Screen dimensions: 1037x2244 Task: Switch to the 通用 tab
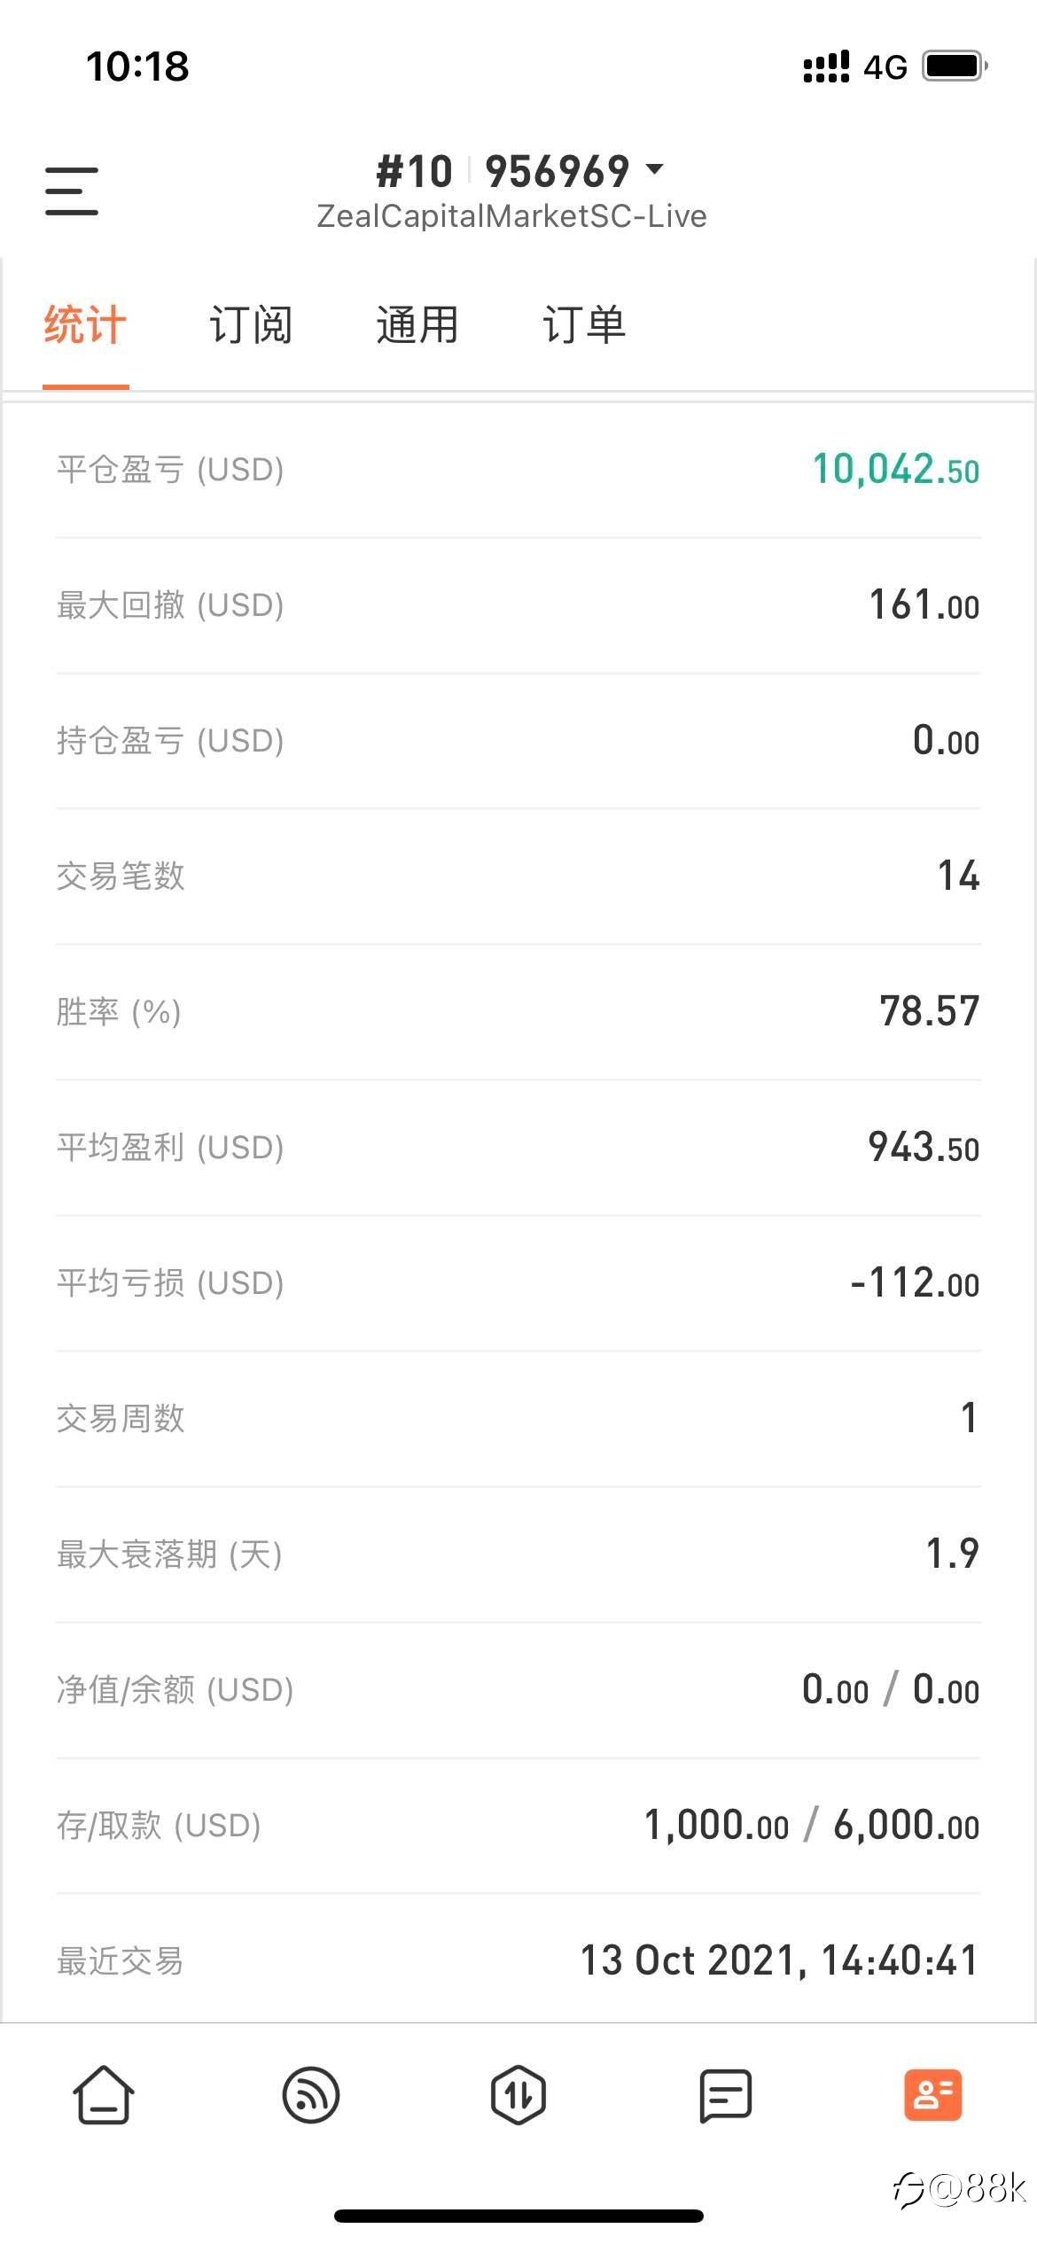[417, 324]
